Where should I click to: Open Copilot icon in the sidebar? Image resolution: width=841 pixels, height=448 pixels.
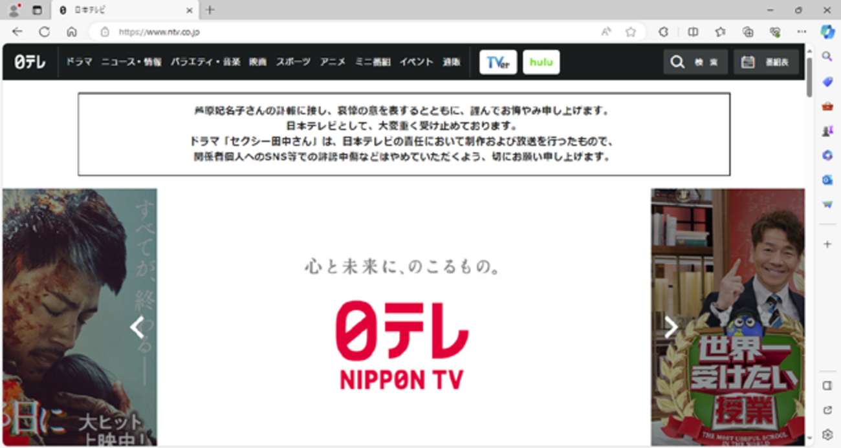click(827, 32)
